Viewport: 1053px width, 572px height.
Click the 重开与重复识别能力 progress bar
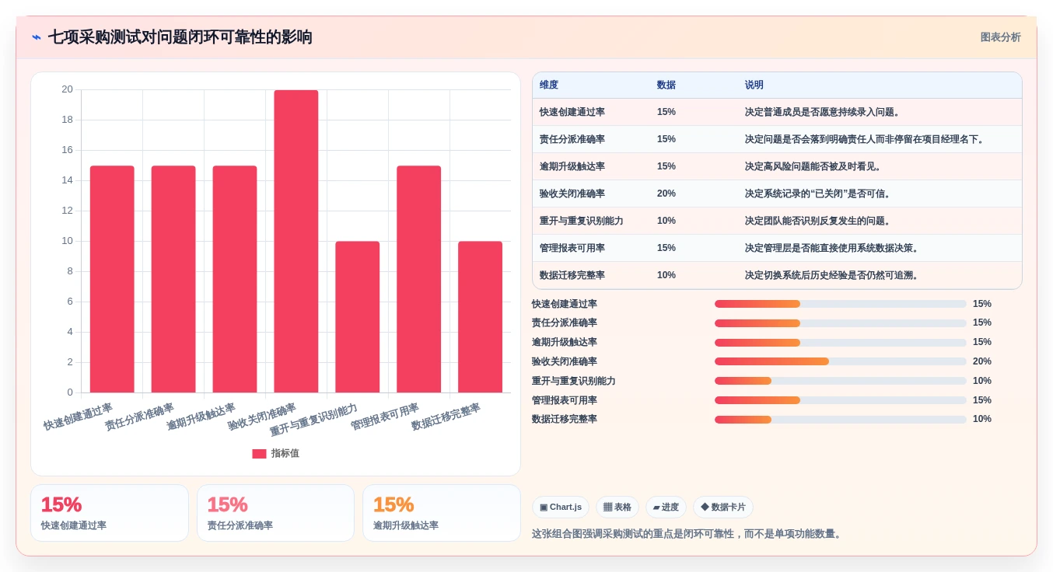[841, 381]
